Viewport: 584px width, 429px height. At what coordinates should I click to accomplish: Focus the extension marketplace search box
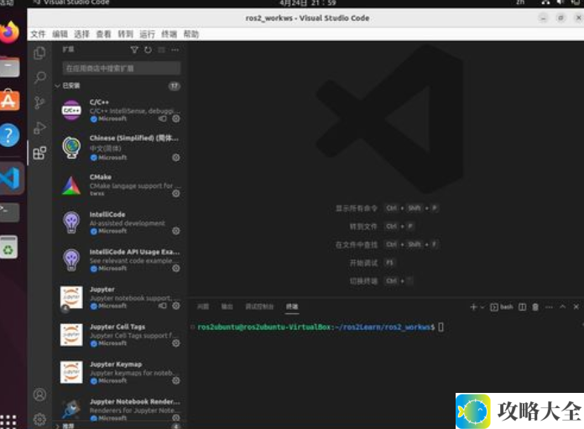click(x=122, y=68)
